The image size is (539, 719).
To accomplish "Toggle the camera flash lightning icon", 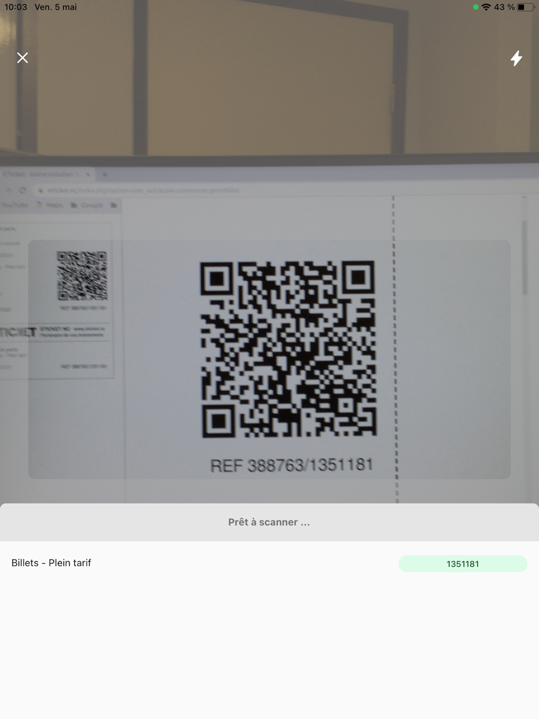I will (x=516, y=58).
